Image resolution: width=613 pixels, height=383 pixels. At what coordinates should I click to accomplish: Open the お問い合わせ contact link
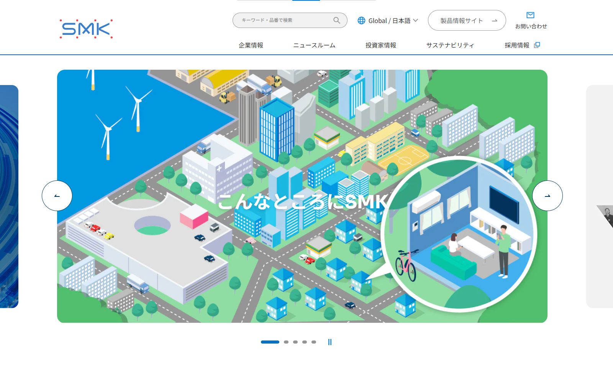531,21
